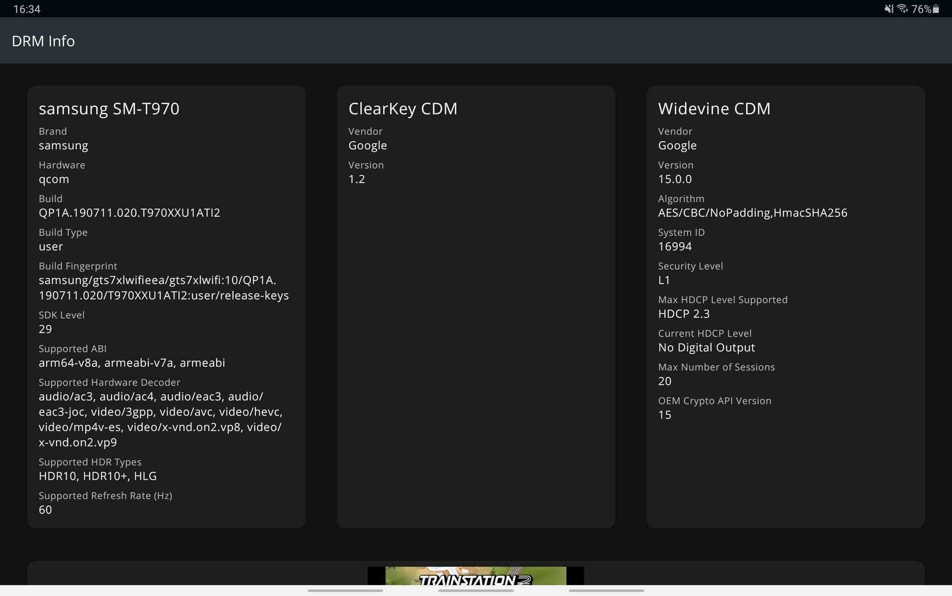Viewport: 952px width, 596px height.
Task: Select the Security Level label
Action: pyautogui.click(x=690, y=266)
